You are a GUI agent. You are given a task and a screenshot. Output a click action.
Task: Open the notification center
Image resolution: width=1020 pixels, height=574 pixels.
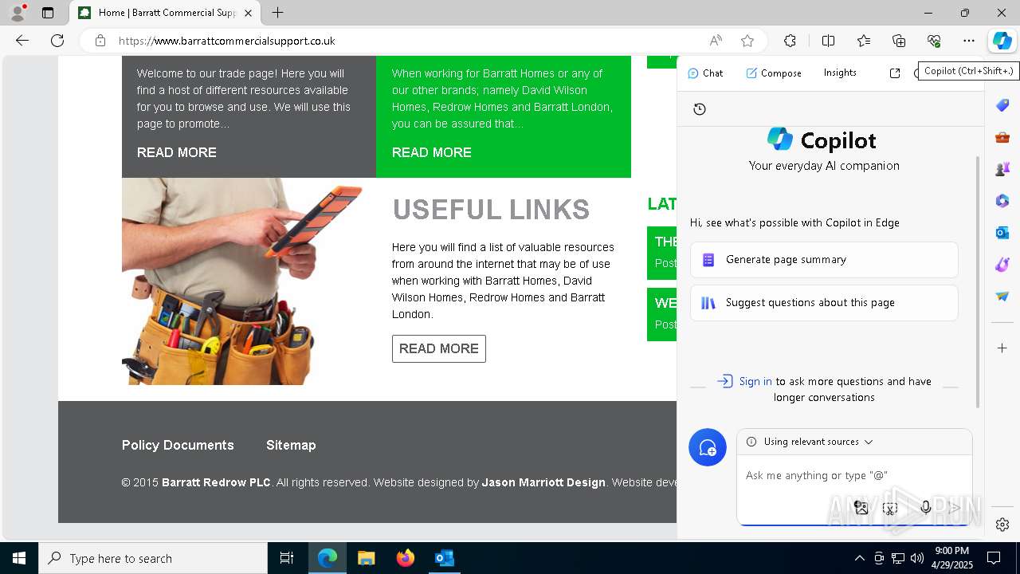click(x=994, y=558)
